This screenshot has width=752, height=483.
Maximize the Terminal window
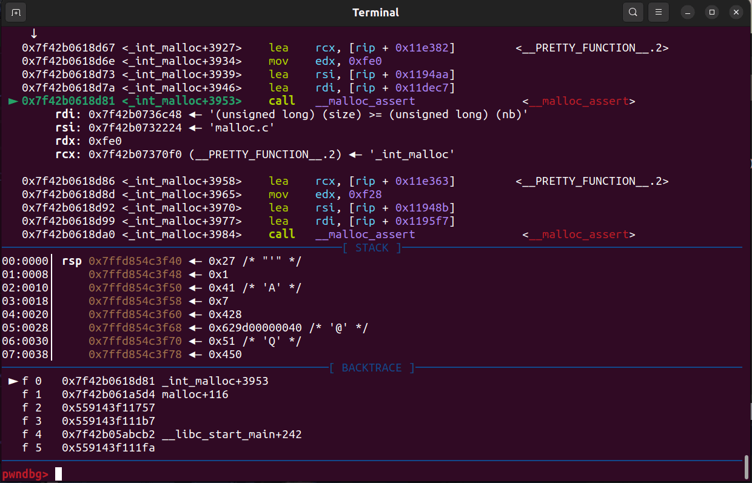pyautogui.click(x=712, y=12)
